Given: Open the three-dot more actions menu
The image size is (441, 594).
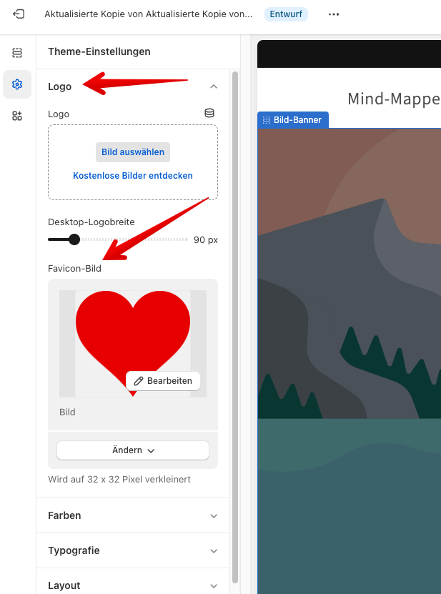Looking at the screenshot, I should point(334,14).
